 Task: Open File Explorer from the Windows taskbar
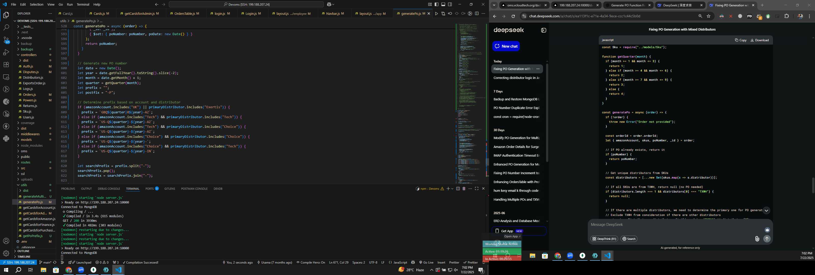tap(43, 270)
